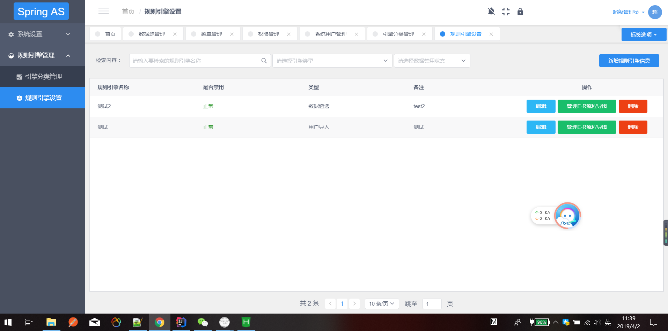668x331 pixels.
Task: Open Chrome from the taskbar
Action: (x=160, y=322)
